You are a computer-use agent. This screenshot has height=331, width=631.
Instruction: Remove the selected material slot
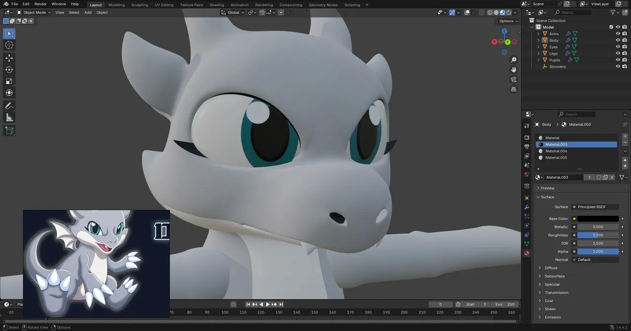[x=625, y=143]
